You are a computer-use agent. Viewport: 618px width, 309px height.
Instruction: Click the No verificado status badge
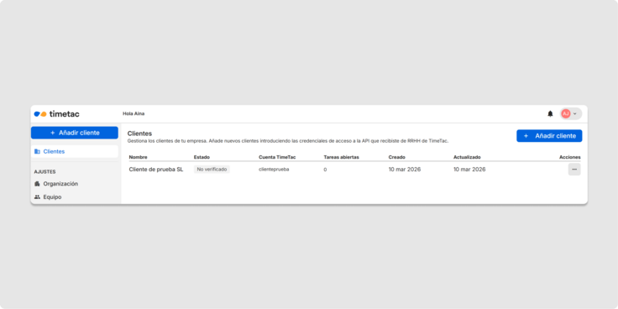click(212, 170)
